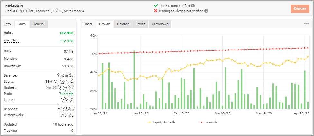Show the Profit chart tab
The width and height of the screenshot is (314, 136).
[x=141, y=24]
